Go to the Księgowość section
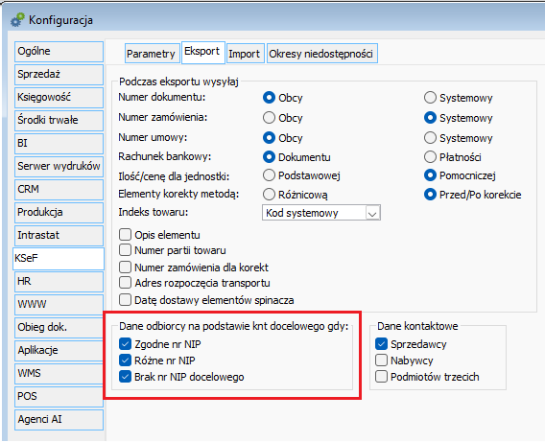Image resolution: width=545 pixels, height=442 pixels. pos(59,97)
